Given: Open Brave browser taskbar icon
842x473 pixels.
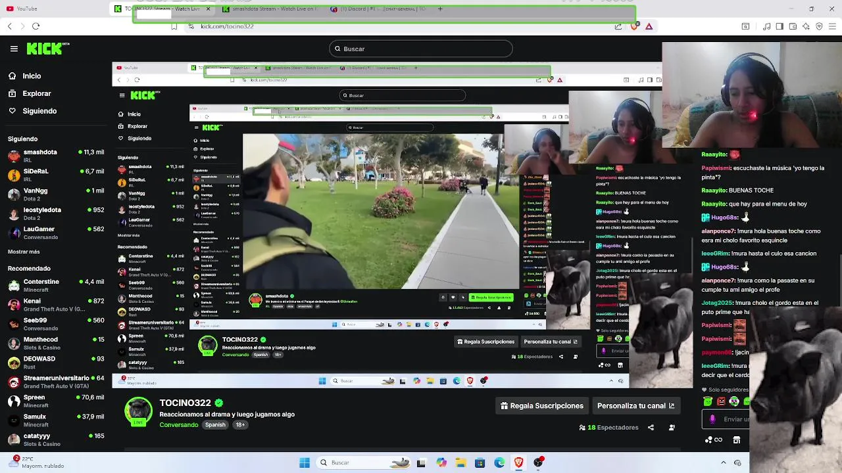Looking at the screenshot, I should (x=519, y=462).
